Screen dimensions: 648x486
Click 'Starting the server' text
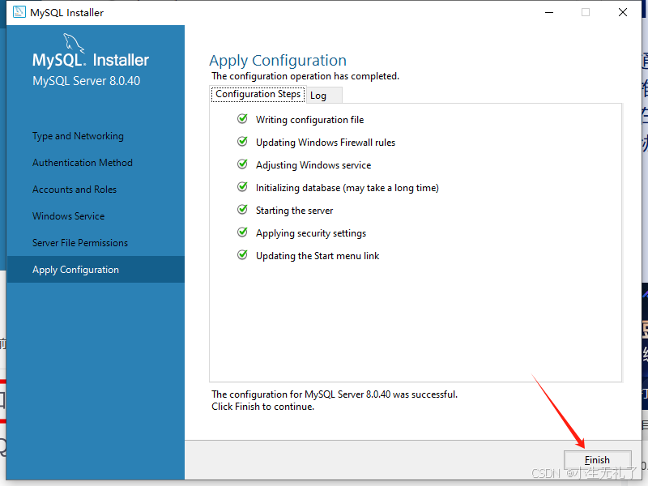294,211
